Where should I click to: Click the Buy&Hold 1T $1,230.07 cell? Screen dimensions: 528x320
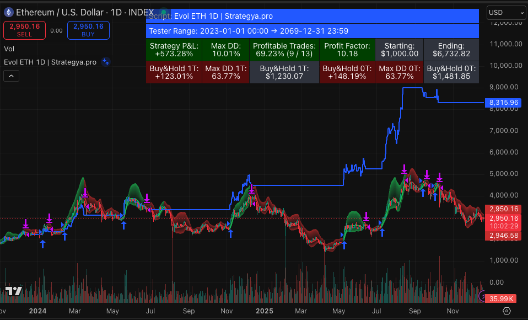pyautogui.click(x=284, y=72)
